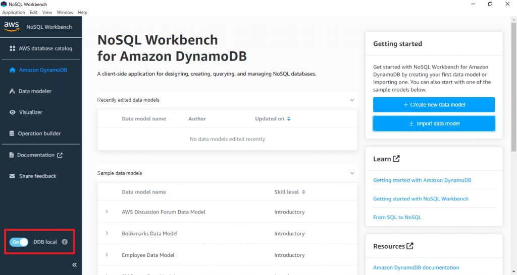517x275 pixels.
Task: Click the Amazon DynamoDB home icon
Action: (x=13, y=70)
